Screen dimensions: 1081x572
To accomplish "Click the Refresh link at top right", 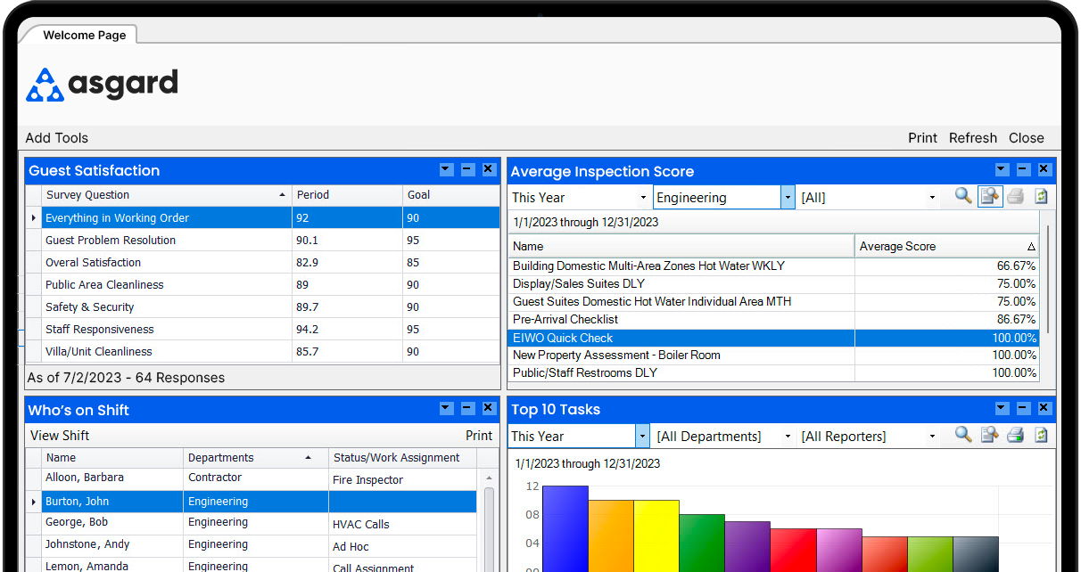I will click(972, 137).
